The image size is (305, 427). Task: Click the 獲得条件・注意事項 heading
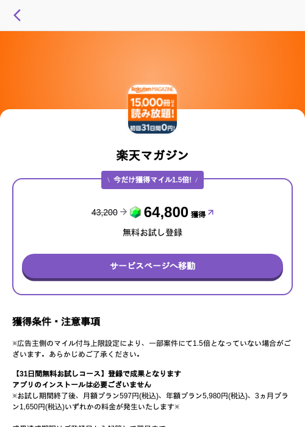coord(56,321)
